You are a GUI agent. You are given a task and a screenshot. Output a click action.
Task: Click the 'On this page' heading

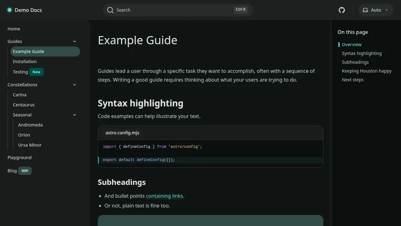tap(353, 32)
